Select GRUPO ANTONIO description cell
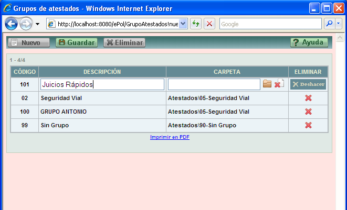347x210 pixels. coord(102,112)
